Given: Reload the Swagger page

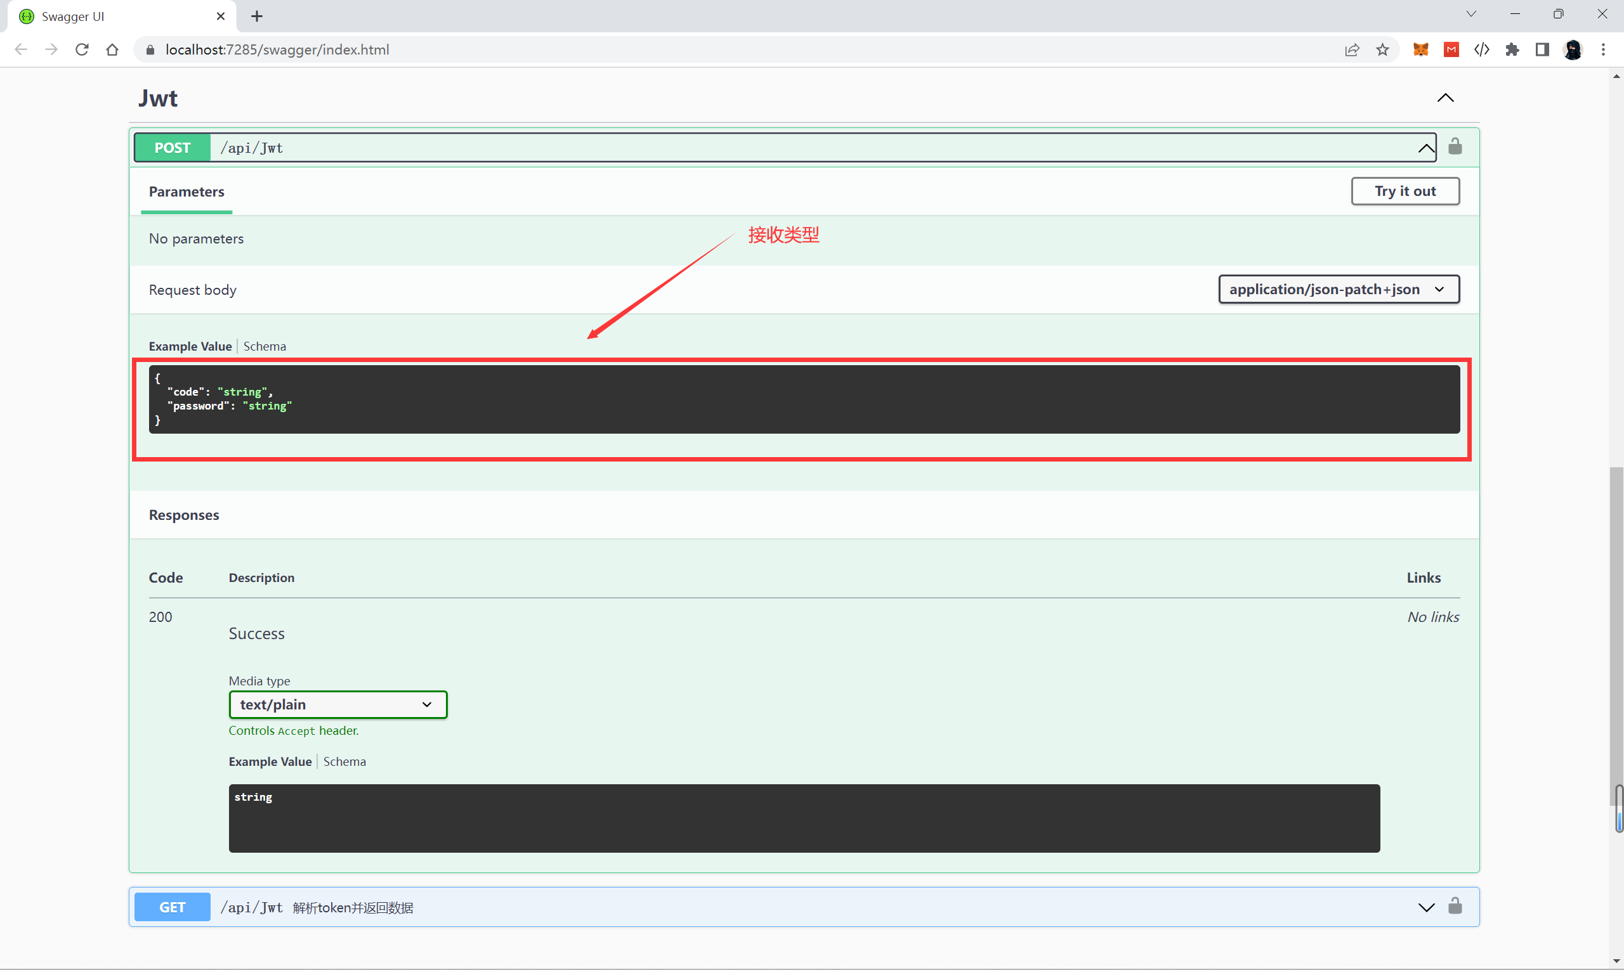Looking at the screenshot, I should click(82, 49).
